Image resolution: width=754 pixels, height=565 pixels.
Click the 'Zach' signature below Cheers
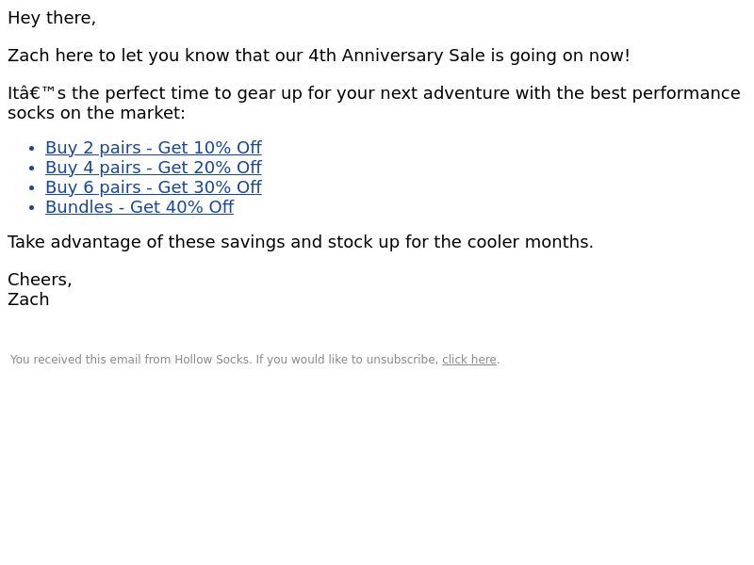pos(28,299)
